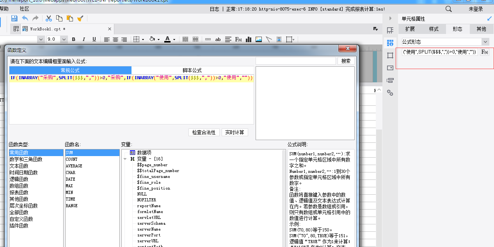This screenshot has width=494, height=247.
Task: Redo the last undone action
Action: [36, 18]
